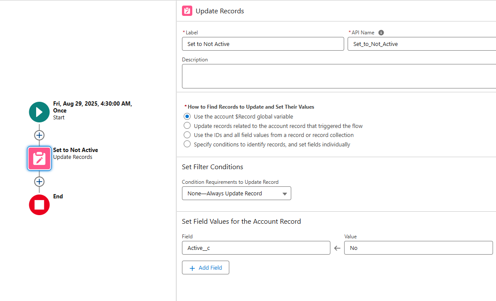The width and height of the screenshot is (496, 301).
Task: Click the arrow between Field and Value
Action: point(337,248)
